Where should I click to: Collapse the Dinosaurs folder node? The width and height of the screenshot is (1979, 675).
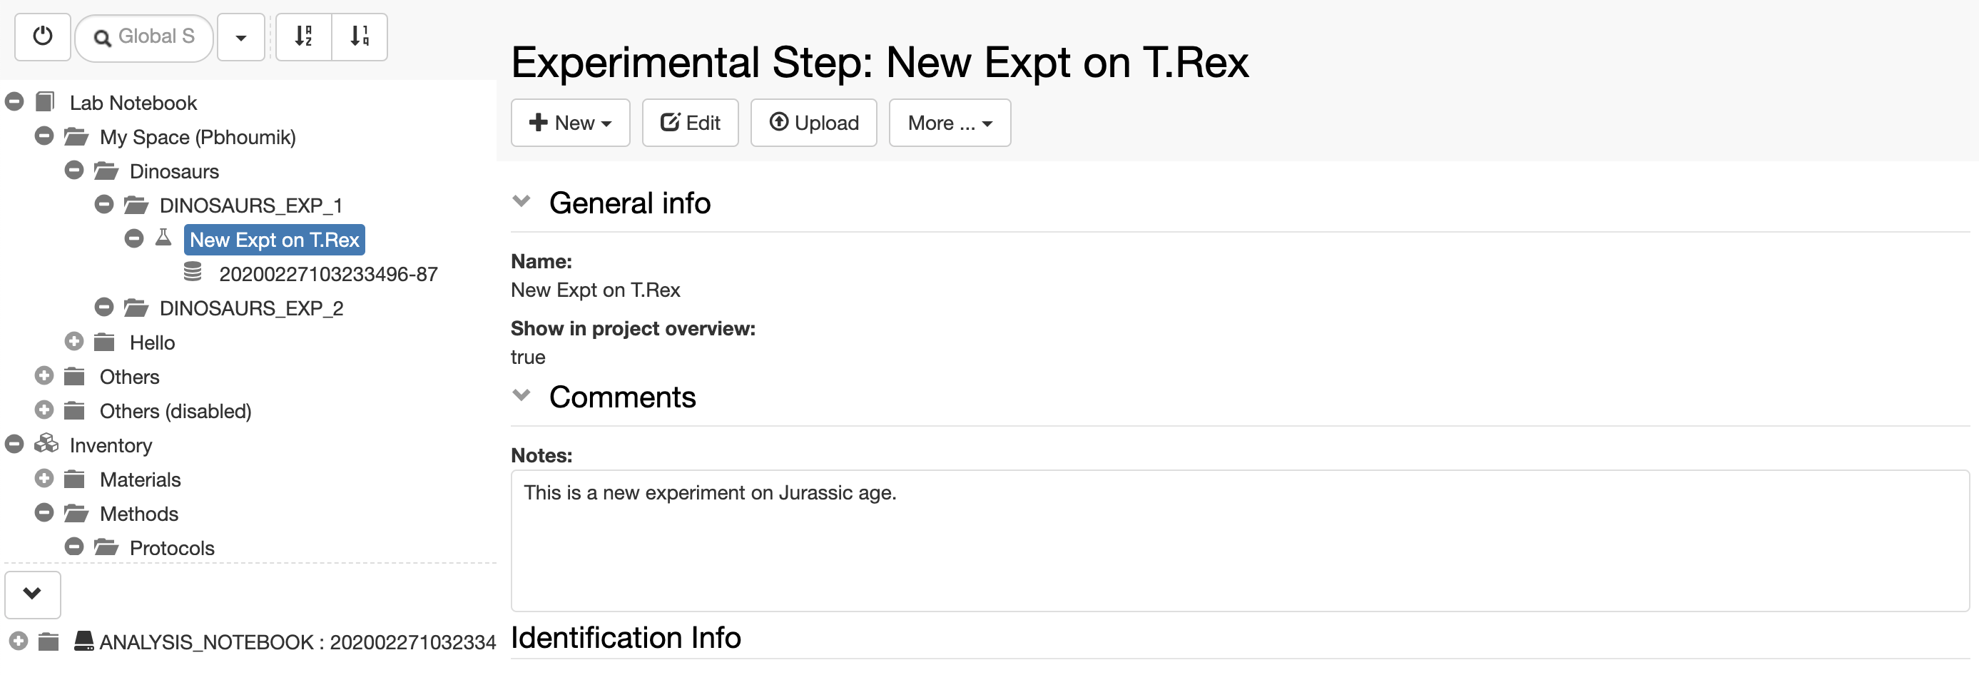tap(73, 170)
